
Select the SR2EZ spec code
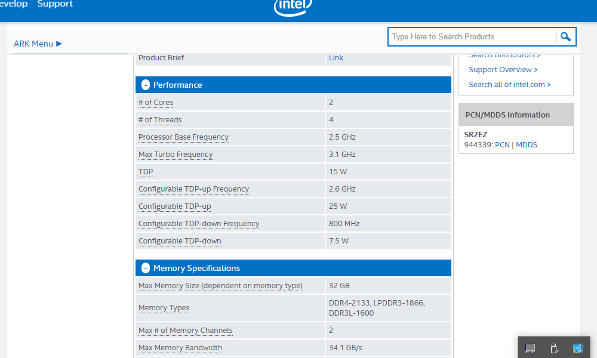[476, 135]
